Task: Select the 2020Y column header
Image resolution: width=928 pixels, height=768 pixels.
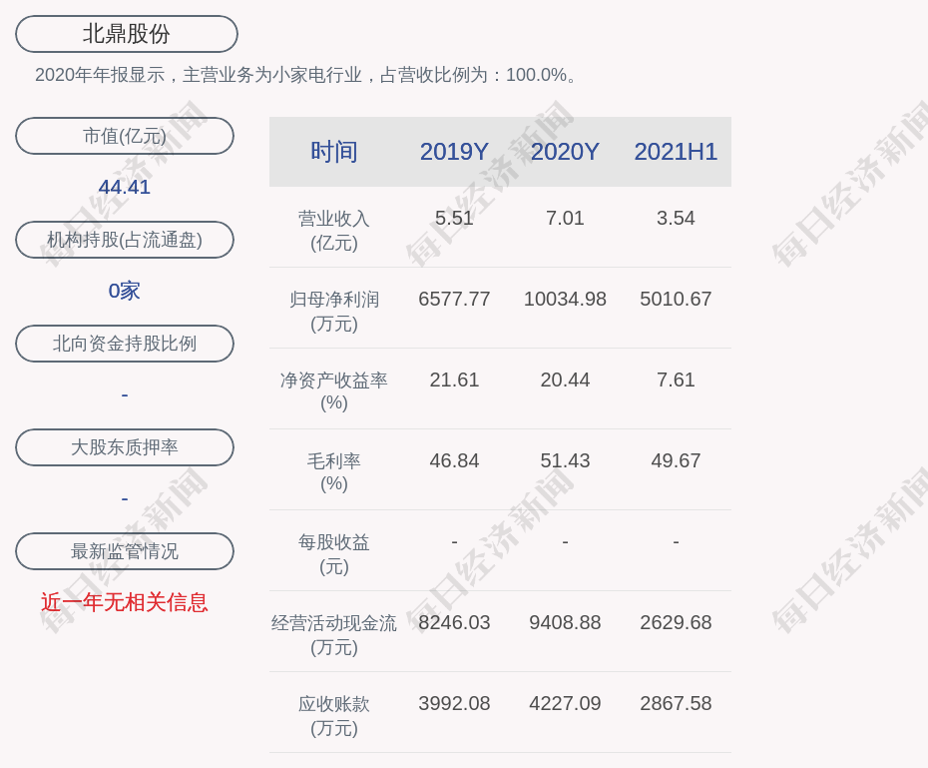Action: pyautogui.click(x=565, y=152)
